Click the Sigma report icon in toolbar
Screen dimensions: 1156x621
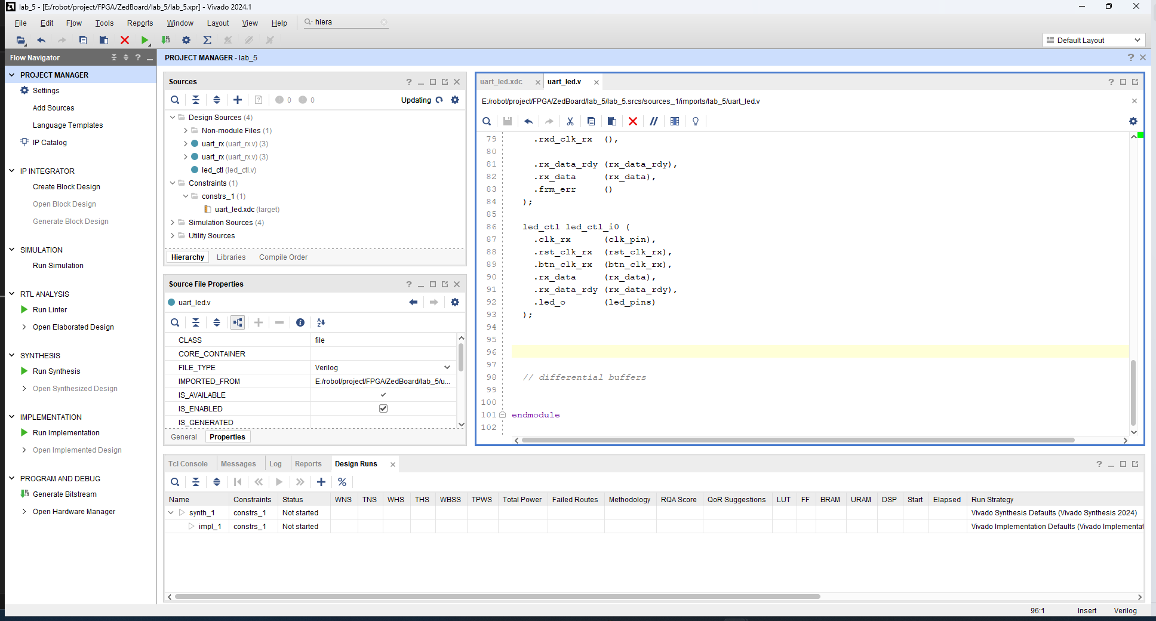click(x=207, y=40)
